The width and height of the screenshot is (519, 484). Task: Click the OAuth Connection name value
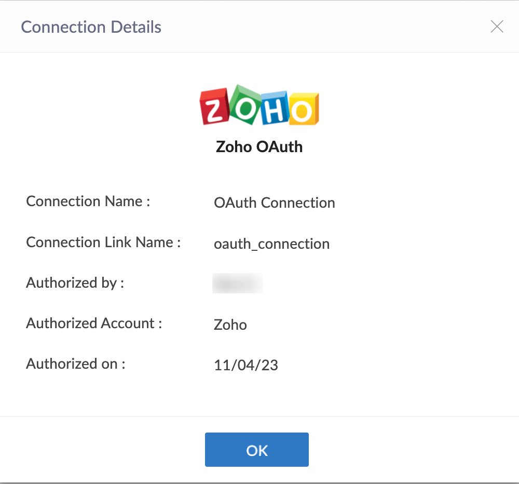[275, 203]
